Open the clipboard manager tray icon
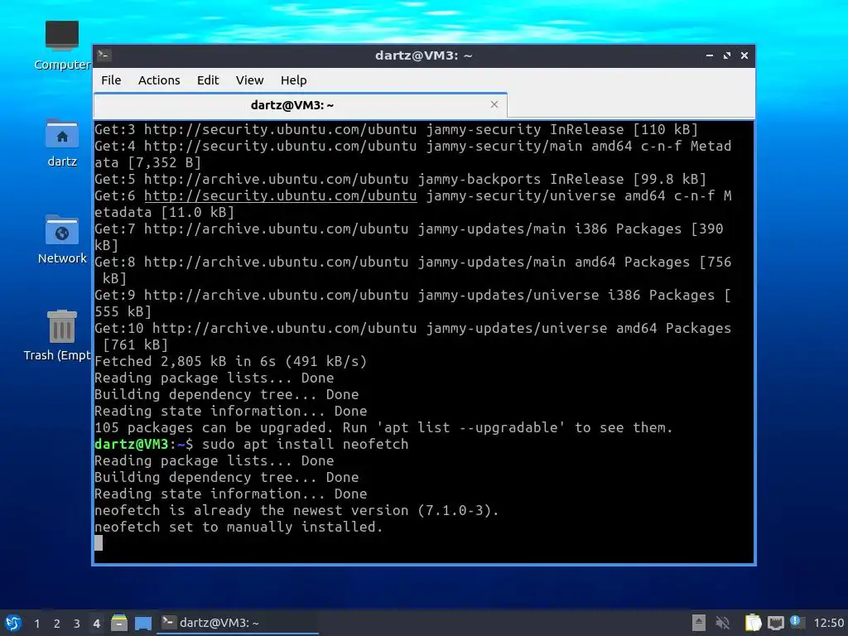This screenshot has height=636, width=848. [753, 623]
